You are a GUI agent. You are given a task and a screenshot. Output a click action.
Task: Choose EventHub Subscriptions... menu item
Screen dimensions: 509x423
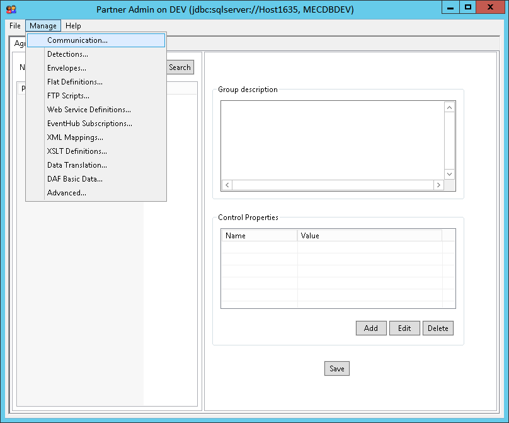point(89,124)
